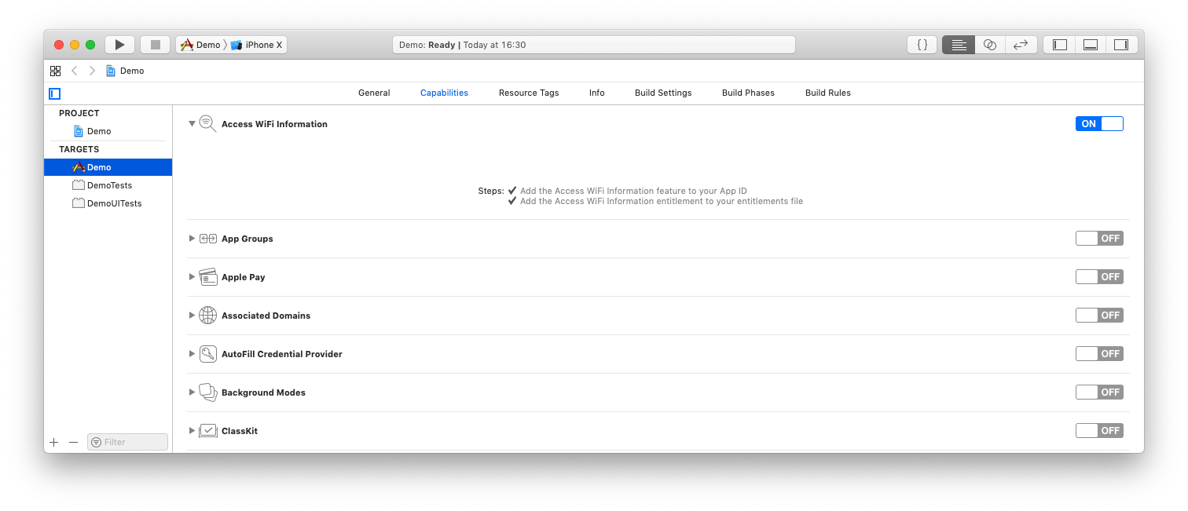Remove selected target with minus button
The height and width of the screenshot is (511, 1188).
(x=74, y=442)
